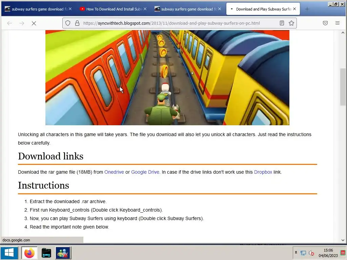Image resolution: width=347 pixels, height=260 pixels.
Task: Bookmark this page with star
Action: point(291,23)
